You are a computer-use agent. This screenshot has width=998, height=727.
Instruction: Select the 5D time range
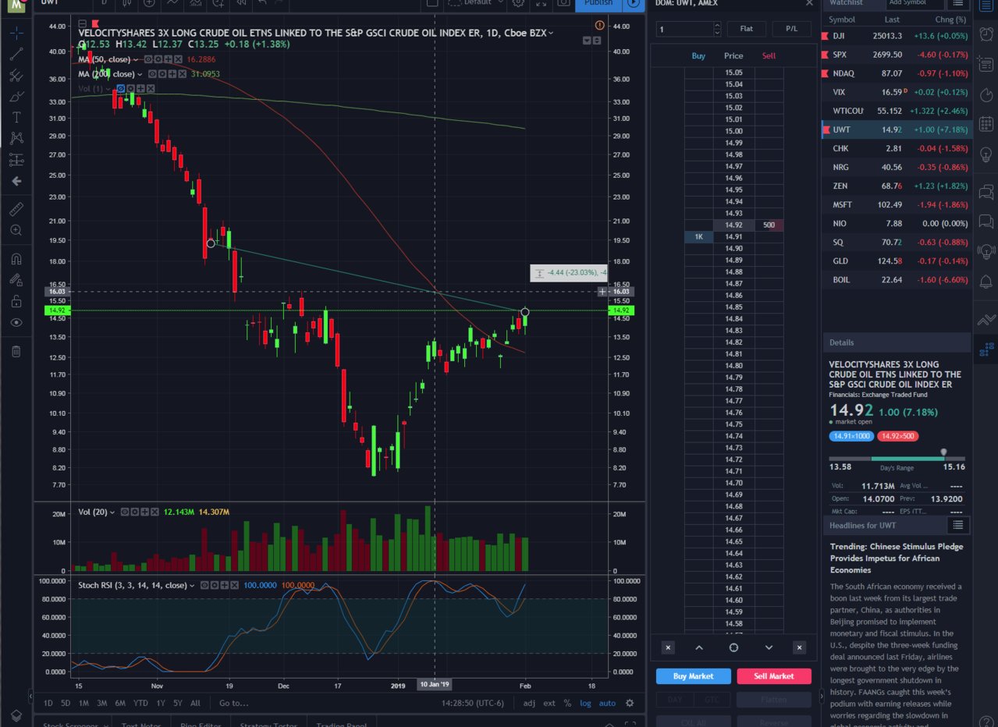click(x=66, y=703)
